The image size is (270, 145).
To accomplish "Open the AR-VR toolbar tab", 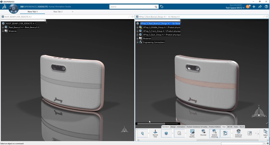I will [x=230, y=127].
